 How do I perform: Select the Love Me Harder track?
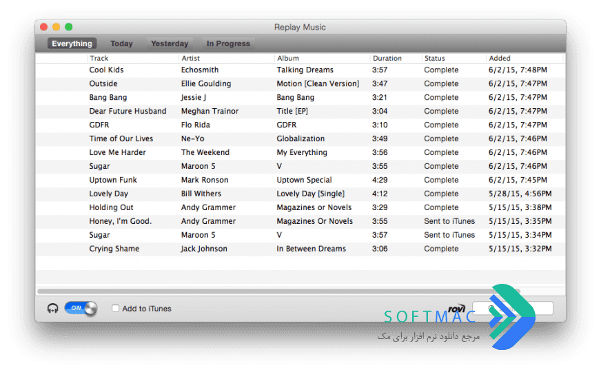tap(117, 152)
